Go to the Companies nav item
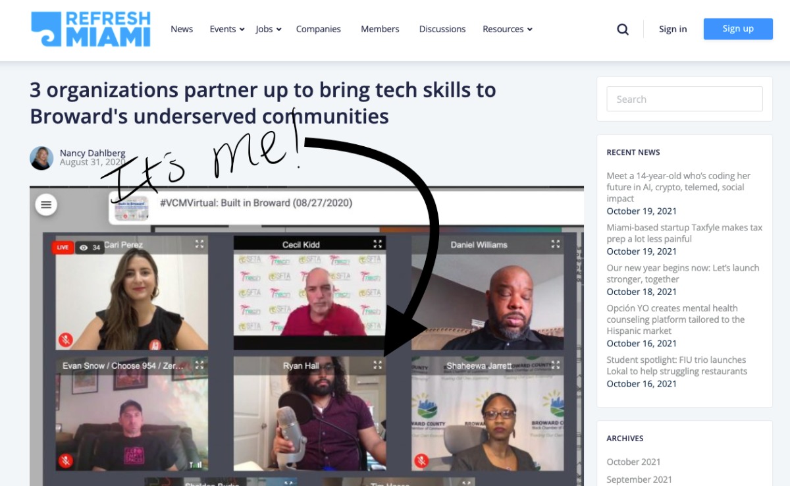The height and width of the screenshot is (486, 790). [318, 29]
